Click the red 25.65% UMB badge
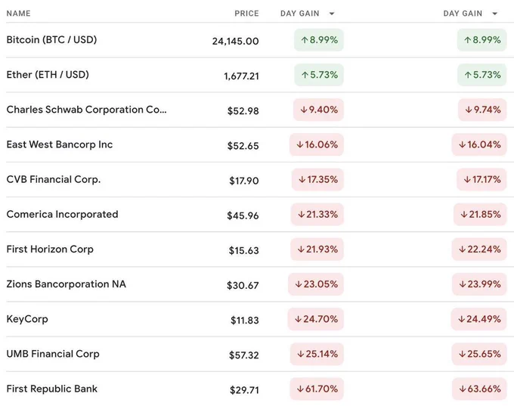Viewport: 514px width, 406px height. click(x=479, y=354)
